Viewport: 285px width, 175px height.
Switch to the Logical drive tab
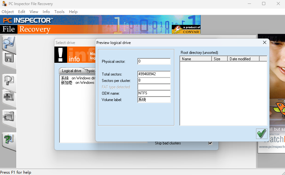click(72, 71)
